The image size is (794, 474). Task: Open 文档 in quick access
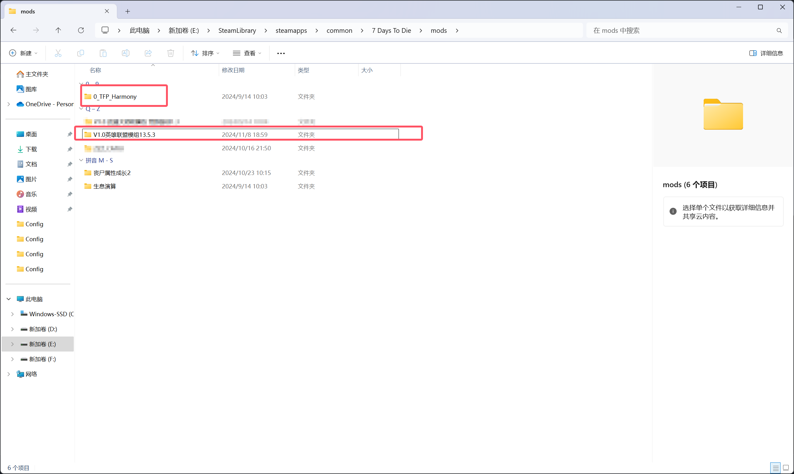click(27, 164)
